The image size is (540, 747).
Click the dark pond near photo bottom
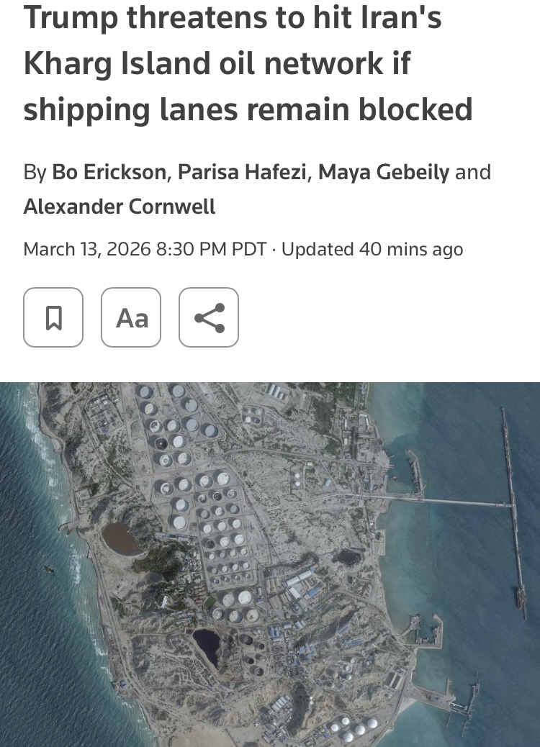point(207,646)
